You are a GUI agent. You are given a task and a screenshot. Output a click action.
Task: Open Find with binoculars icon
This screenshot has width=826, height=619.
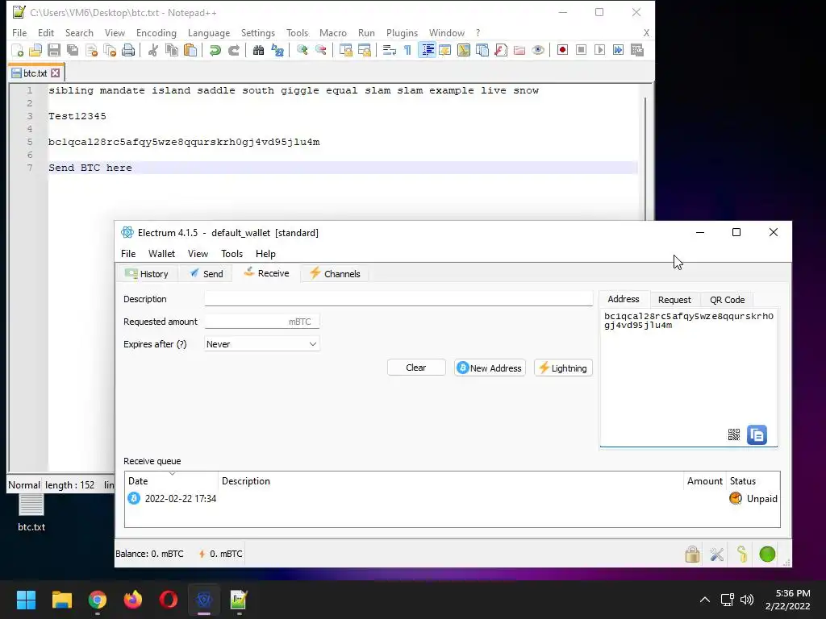click(259, 50)
